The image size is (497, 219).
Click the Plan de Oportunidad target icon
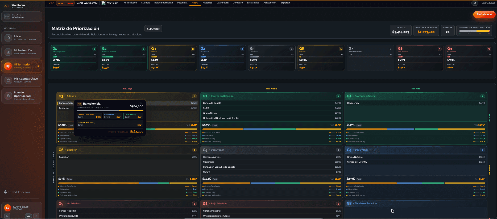tap(8, 96)
